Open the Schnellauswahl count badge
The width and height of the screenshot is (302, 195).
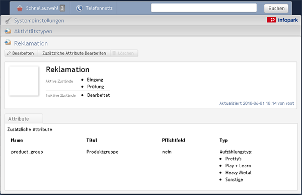[62, 8]
